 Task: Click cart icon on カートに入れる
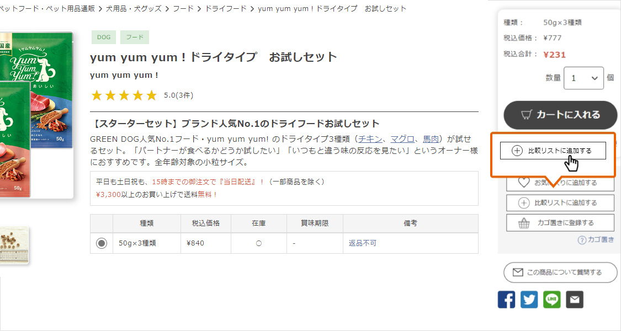coord(527,115)
